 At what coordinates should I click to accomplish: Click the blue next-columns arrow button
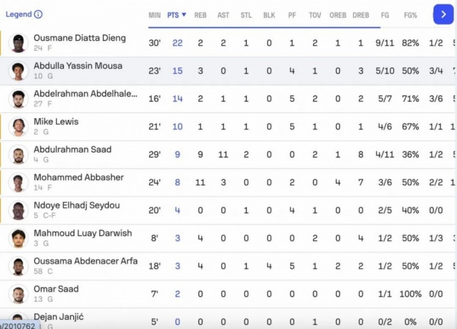point(444,14)
